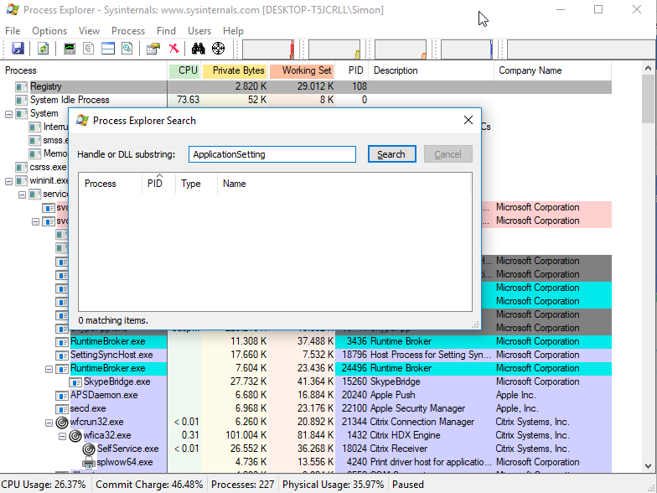Click the scroll-down arrow of process list
657x493 pixels.
pos(649,465)
